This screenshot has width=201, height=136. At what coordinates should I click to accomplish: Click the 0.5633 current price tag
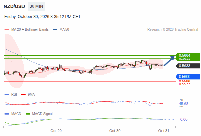(x=188, y=66)
